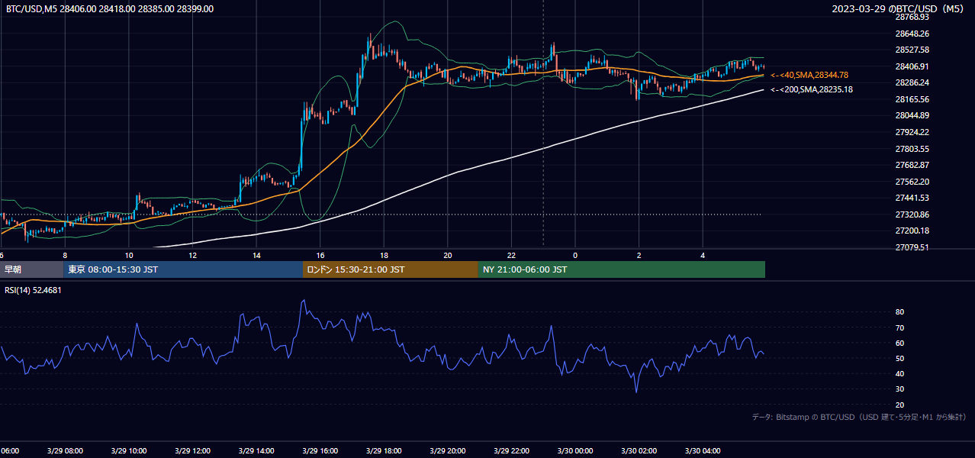Click RSI axis level 50
The image size is (975, 458).
pos(899,358)
